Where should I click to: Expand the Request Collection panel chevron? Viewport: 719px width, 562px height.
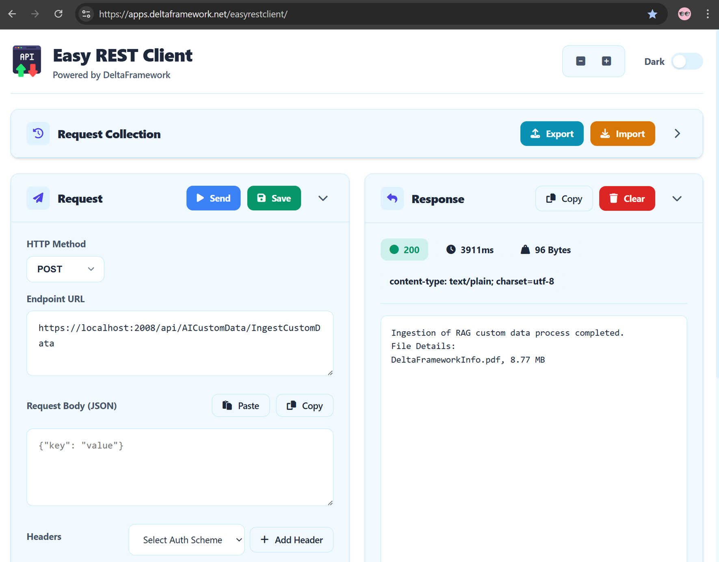coord(677,134)
